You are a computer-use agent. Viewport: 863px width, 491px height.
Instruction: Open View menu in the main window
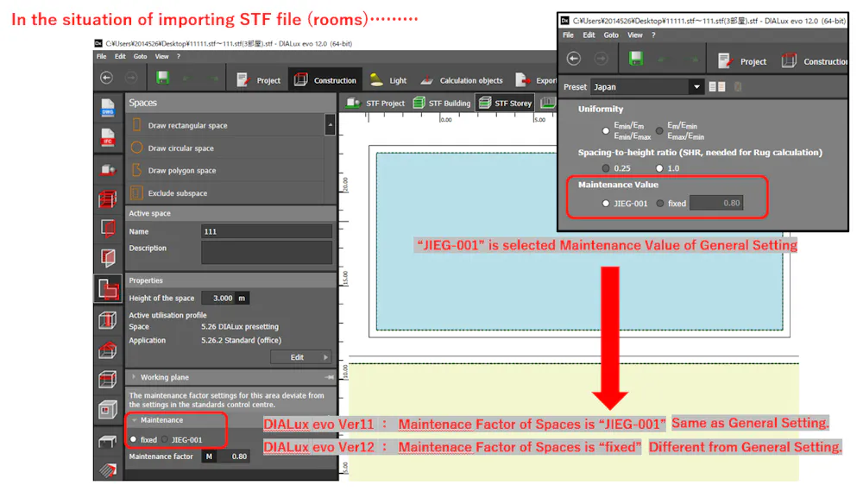(161, 57)
